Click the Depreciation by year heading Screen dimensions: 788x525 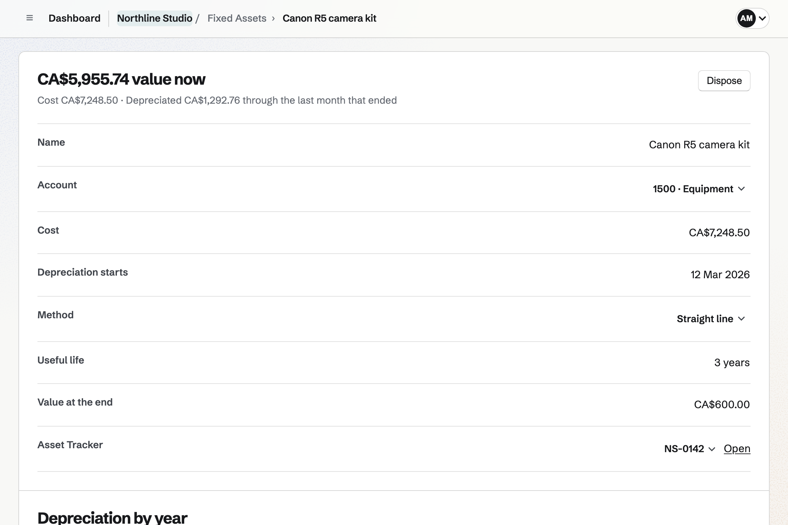pyautogui.click(x=112, y=518)
